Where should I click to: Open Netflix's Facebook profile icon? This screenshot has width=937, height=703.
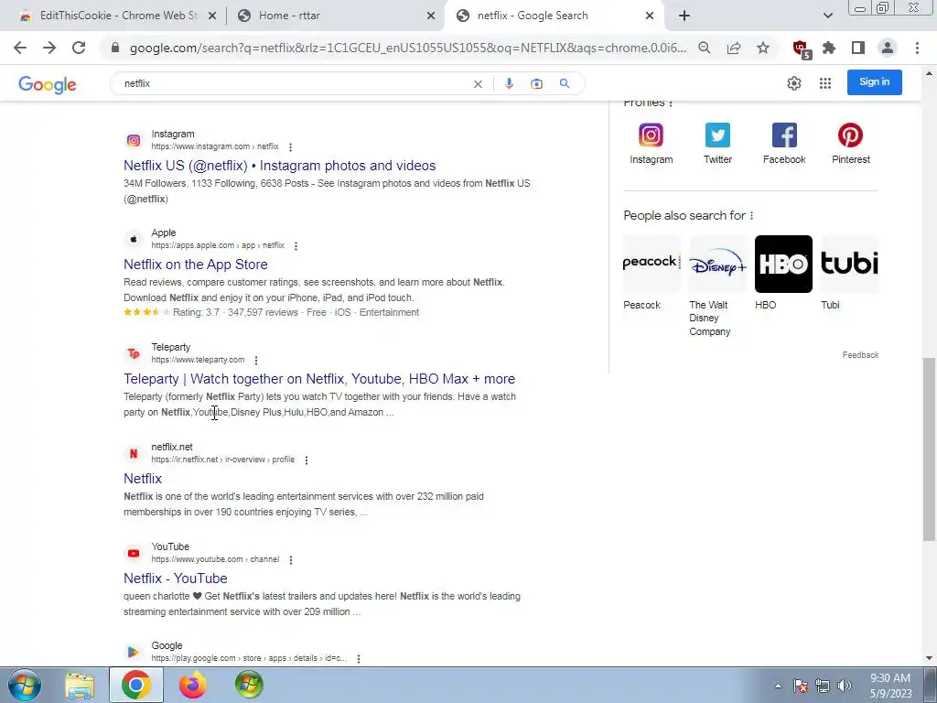[784, 135]
